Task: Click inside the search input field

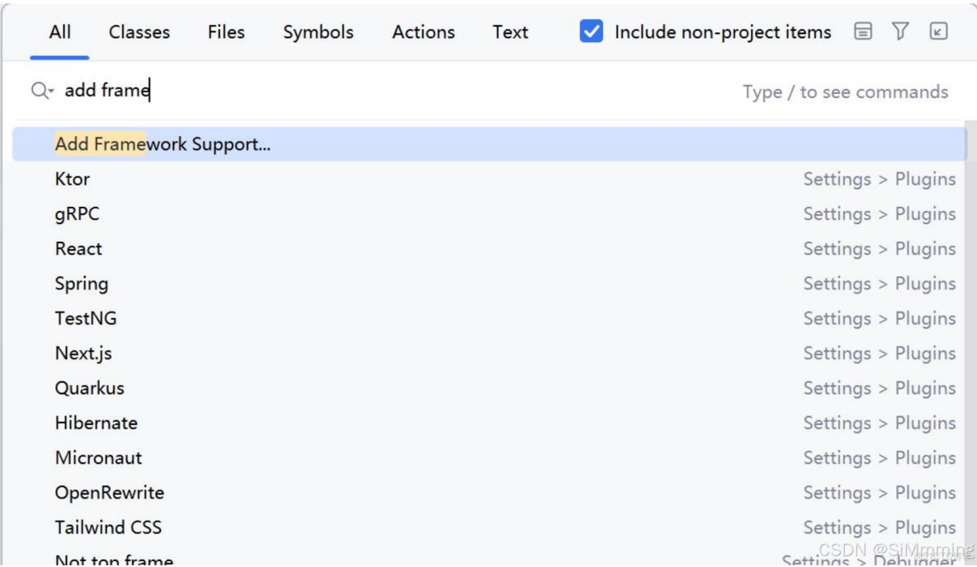Action: coord(248,91)
